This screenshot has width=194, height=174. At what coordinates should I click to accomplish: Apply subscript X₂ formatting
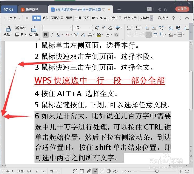coord(83,35)
